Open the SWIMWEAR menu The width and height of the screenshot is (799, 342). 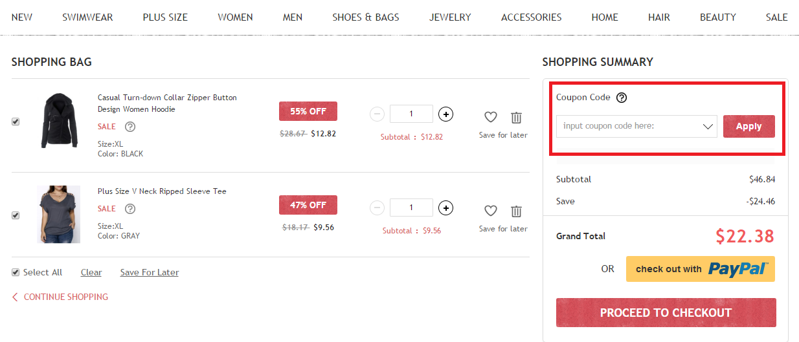click(x=87, y=17)
